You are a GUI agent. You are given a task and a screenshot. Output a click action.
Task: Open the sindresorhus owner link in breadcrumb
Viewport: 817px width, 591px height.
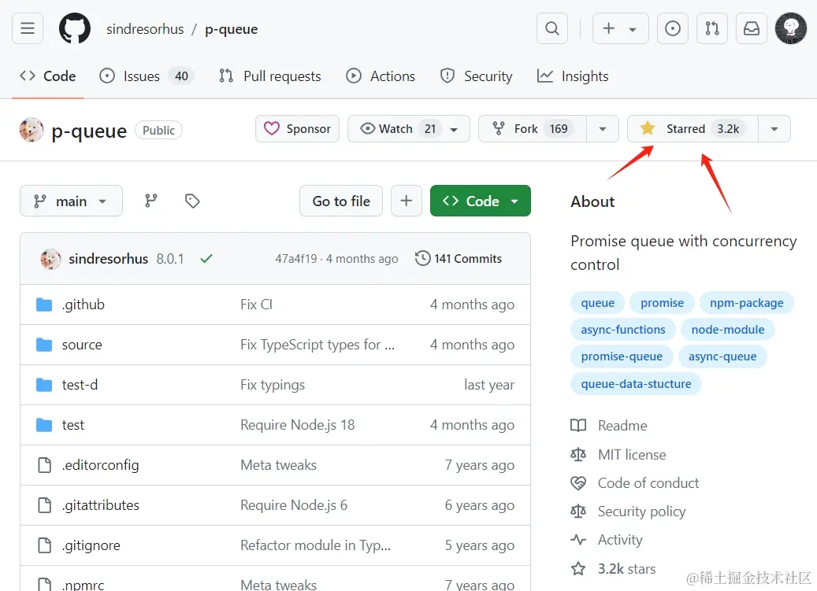pos(146,29)
